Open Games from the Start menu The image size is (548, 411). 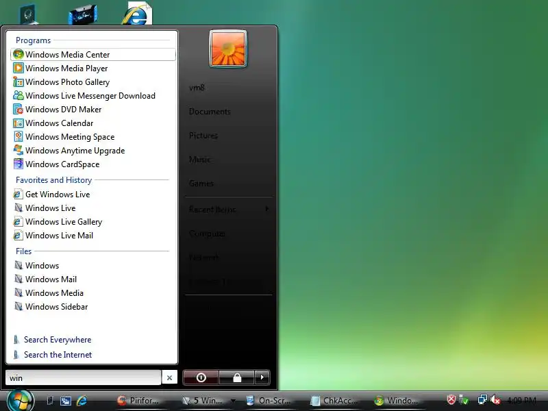201,183
